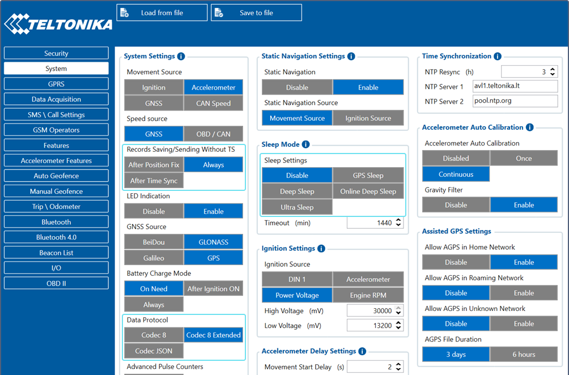The height and width of the screenshot is (375, 569).
Task: Increase High Voltage value
Action: click(398, 308)
